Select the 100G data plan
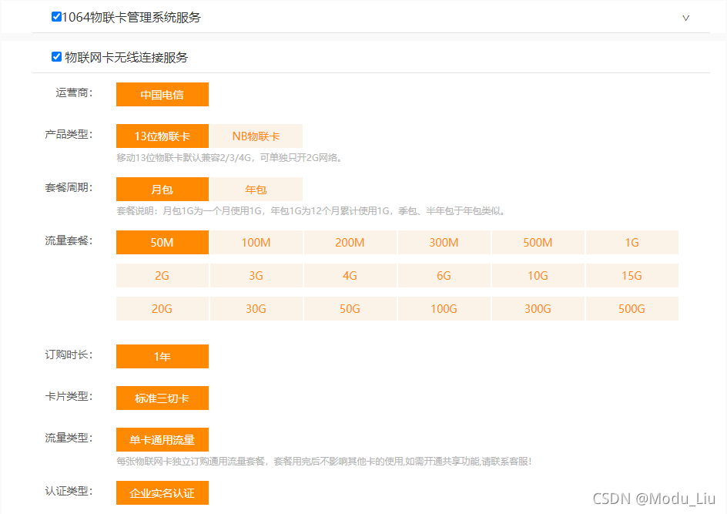 pyautogui.click(x=444, y=309)
